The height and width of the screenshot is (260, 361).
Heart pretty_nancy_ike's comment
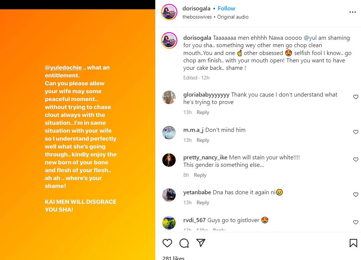click(x=355, y=160)
